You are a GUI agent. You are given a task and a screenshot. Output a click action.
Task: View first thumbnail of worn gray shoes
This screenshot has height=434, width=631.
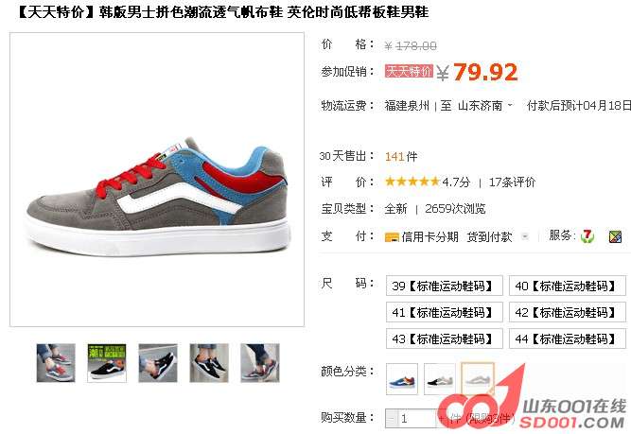coord(56,363)
